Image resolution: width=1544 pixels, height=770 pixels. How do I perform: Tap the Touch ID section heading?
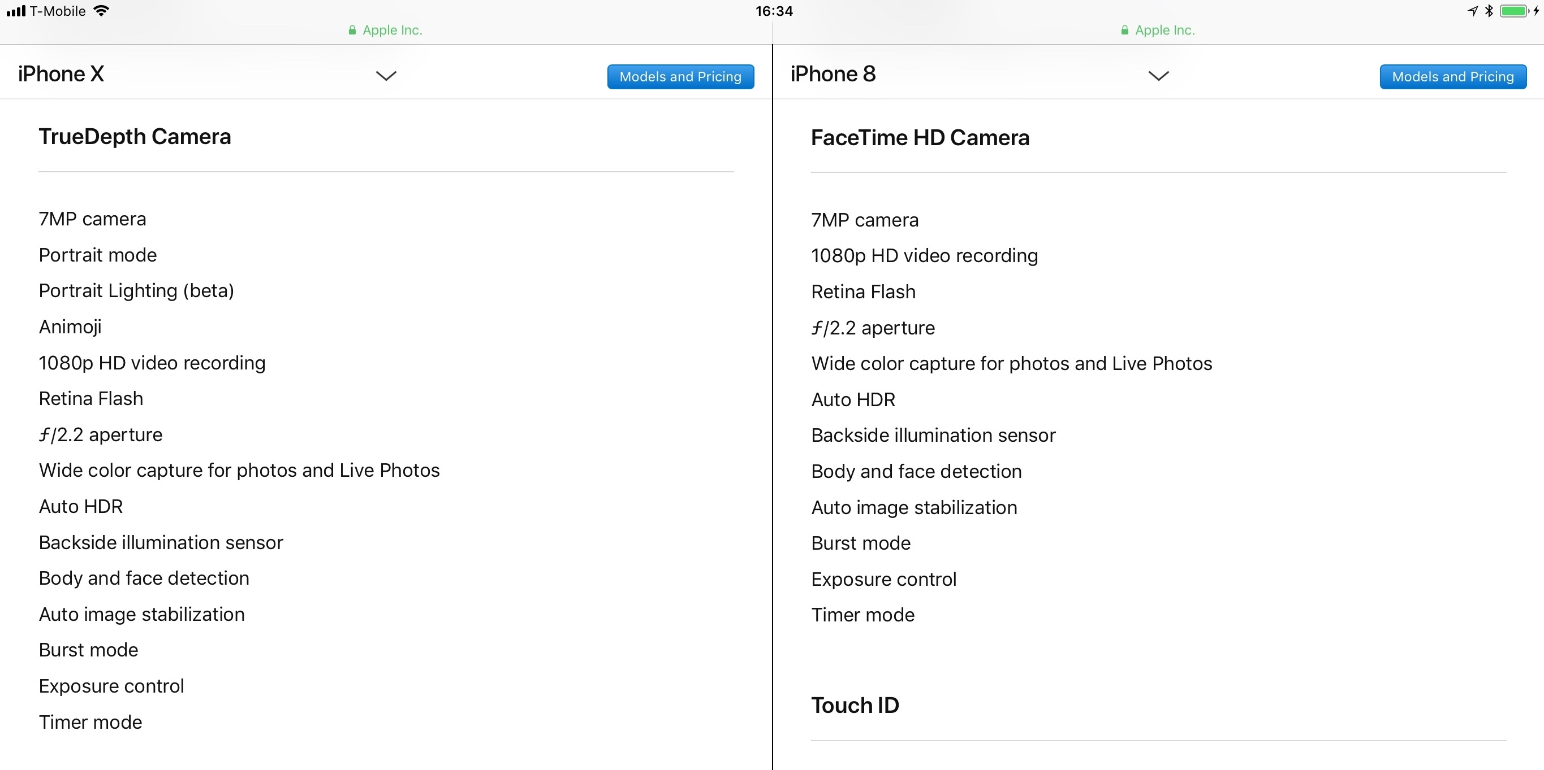(855, 706)
